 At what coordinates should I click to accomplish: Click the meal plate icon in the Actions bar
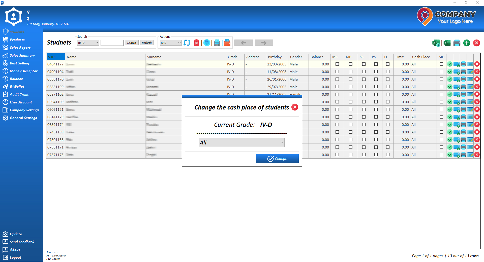click(207, 43)
